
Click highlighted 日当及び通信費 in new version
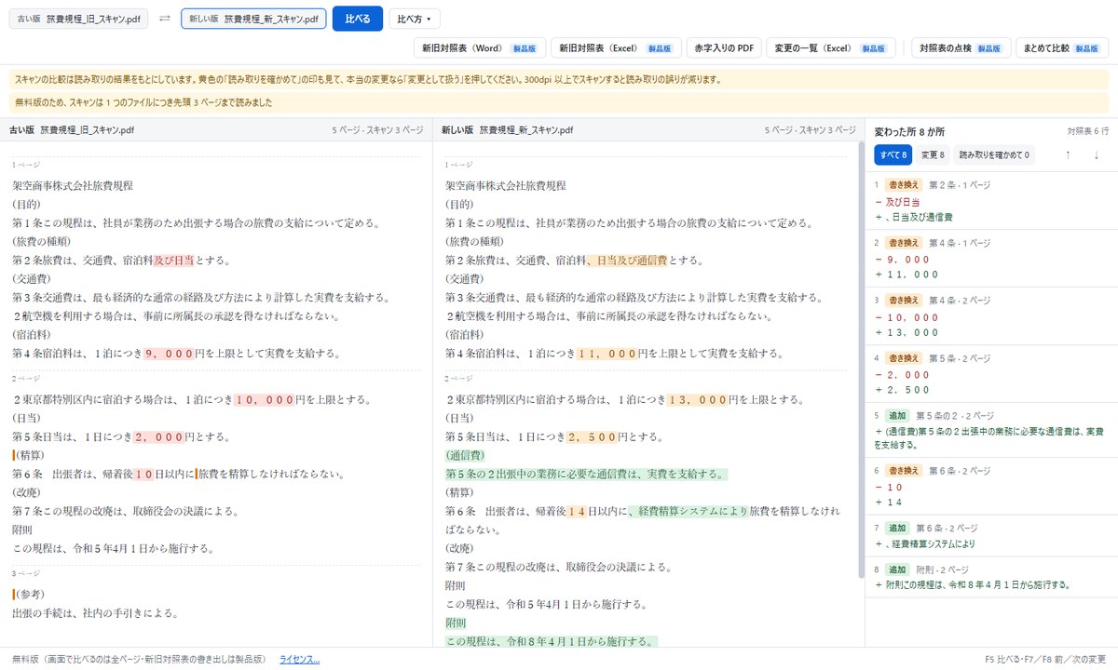(628, 261)
